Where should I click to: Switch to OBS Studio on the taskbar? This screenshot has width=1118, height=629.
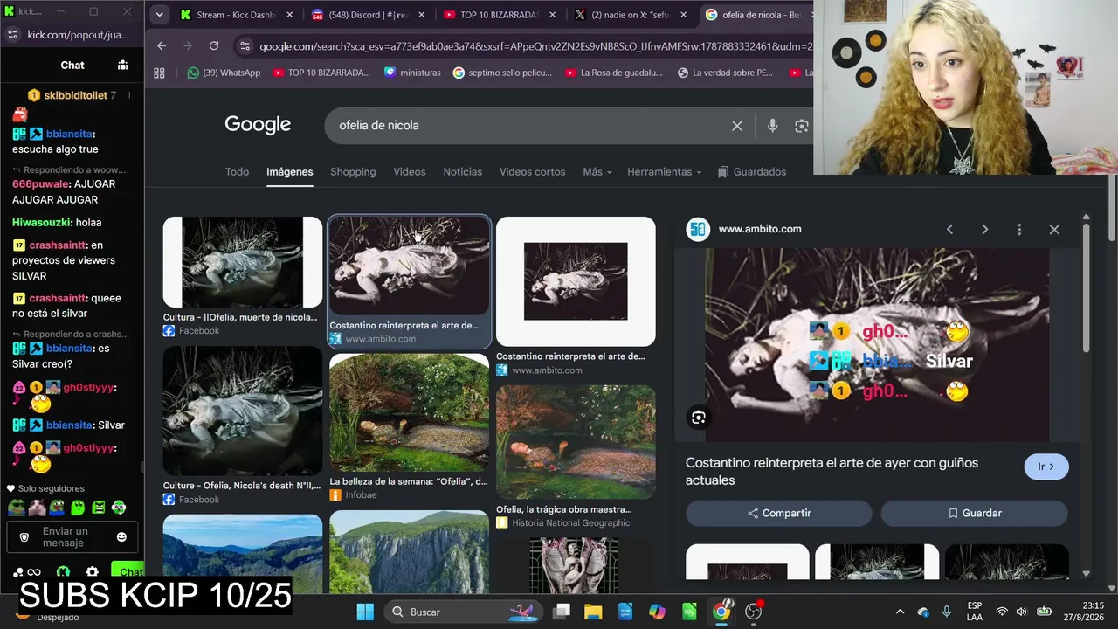point(754,612)
